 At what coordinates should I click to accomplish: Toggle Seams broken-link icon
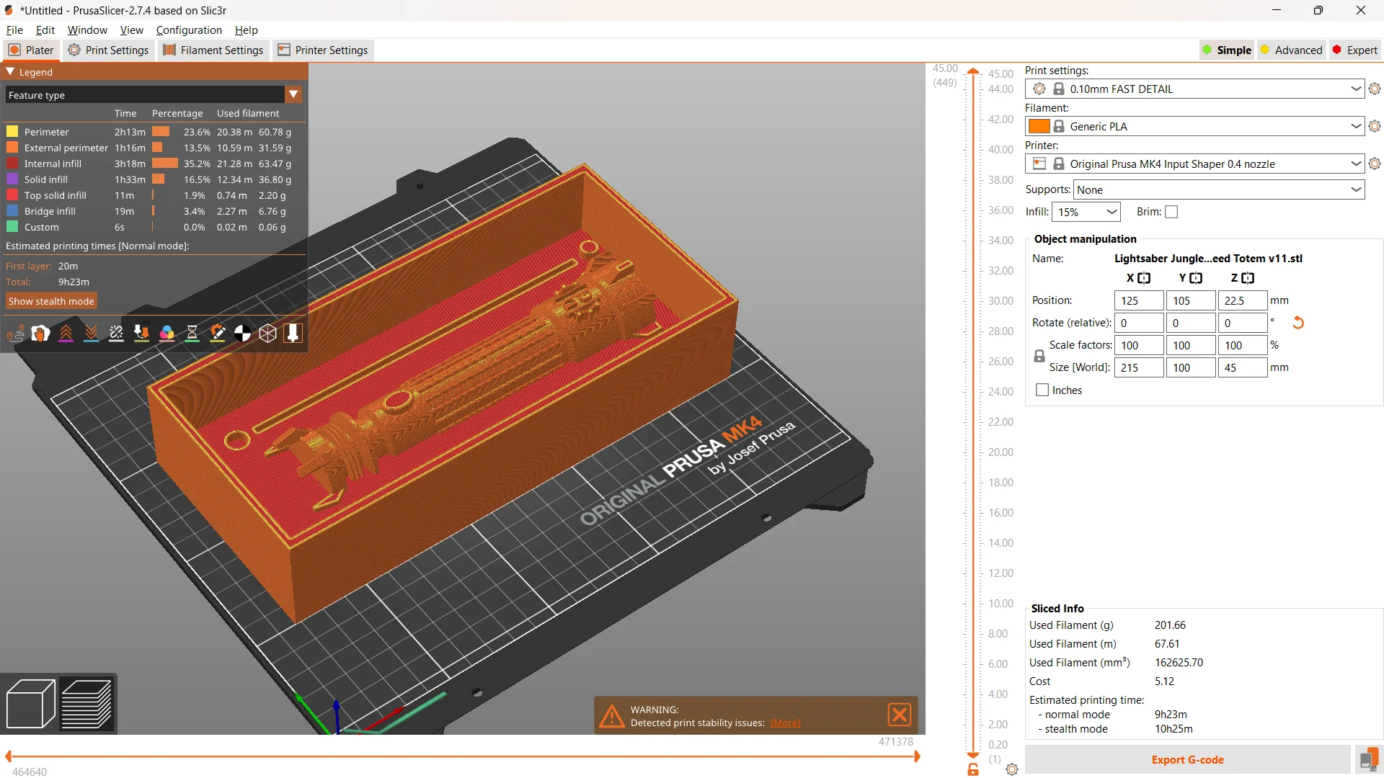(116, 334)
